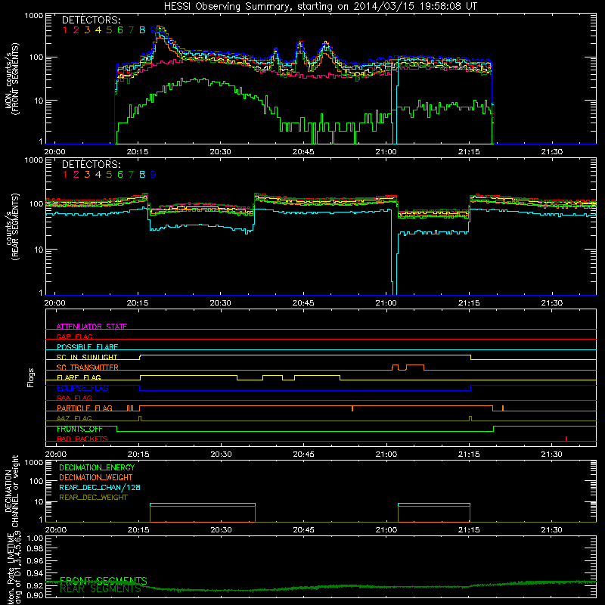This screenshot has width=605, height=605.
Task: Select cyan detector 8 in rear segments legend
Action: 142,175
